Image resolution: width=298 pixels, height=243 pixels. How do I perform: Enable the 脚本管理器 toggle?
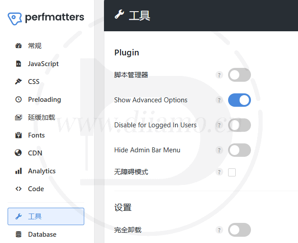(239, 75)
